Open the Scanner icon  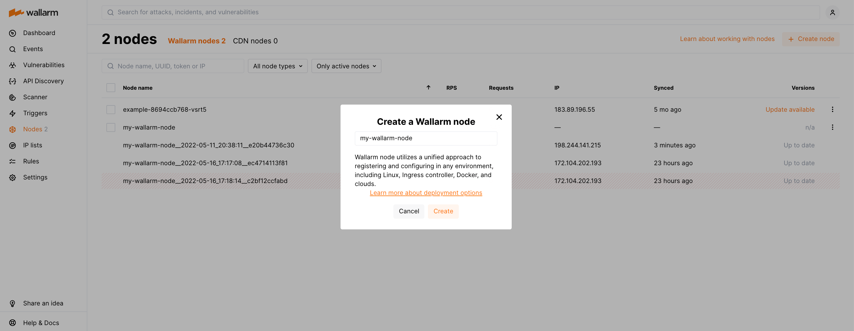(x=12, y=97)
